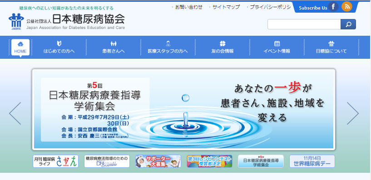The width and height of the screenshot is (371, 180).
Task: Select the 月刊糖尿病ライフ さかえ thumbnail
Action: coord(55,161)
